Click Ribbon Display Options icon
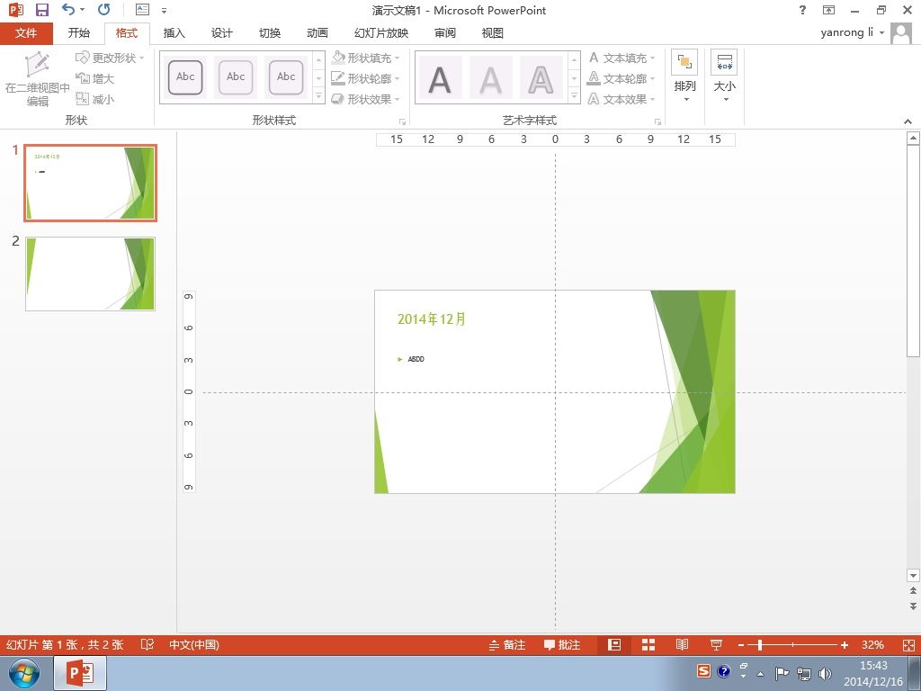This screenshot has width=921, height=691. 828,10
